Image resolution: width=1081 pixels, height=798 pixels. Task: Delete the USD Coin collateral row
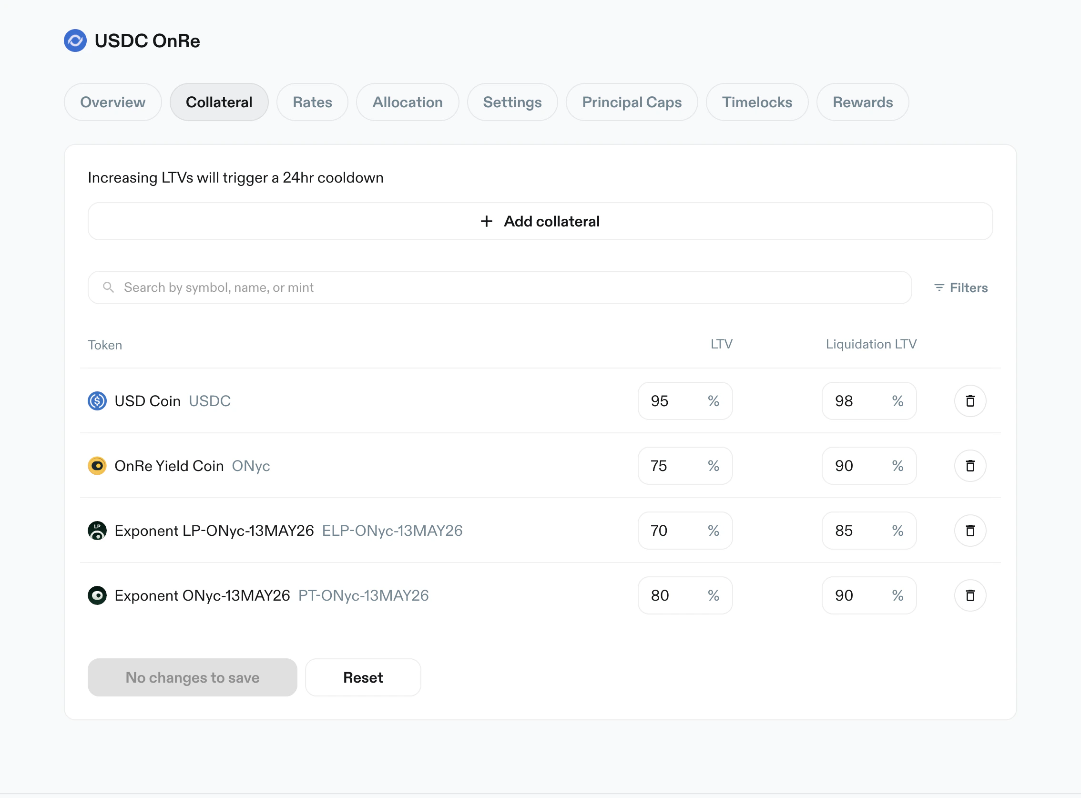(969, 401)
